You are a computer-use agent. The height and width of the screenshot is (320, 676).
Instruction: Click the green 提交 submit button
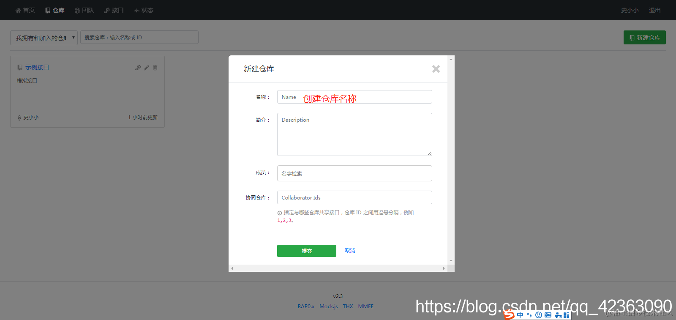click(307, 251)
